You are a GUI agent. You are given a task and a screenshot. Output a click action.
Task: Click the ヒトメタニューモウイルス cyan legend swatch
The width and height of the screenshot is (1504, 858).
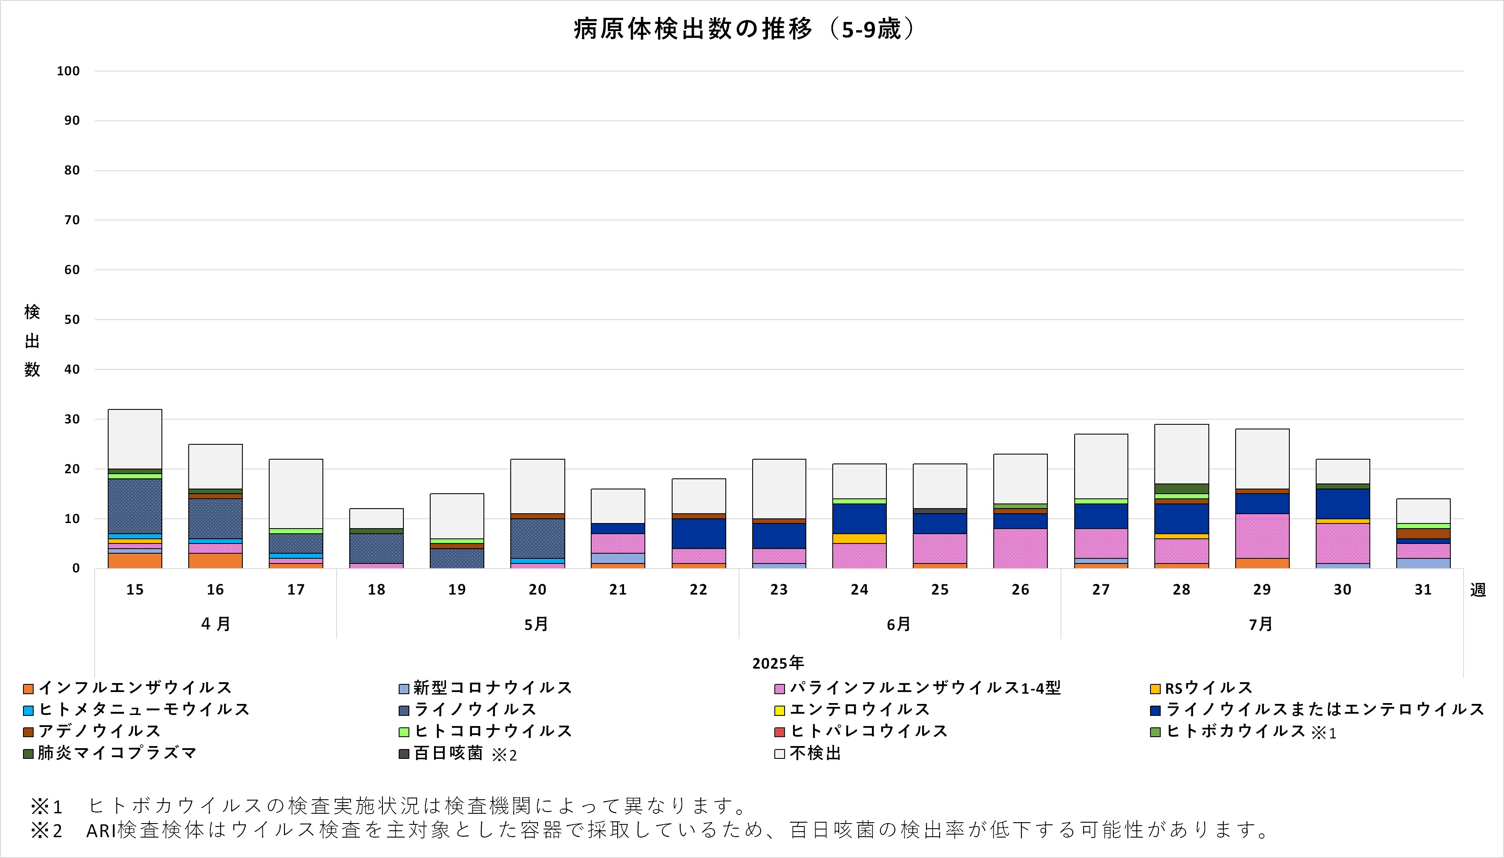coord(28,710)
